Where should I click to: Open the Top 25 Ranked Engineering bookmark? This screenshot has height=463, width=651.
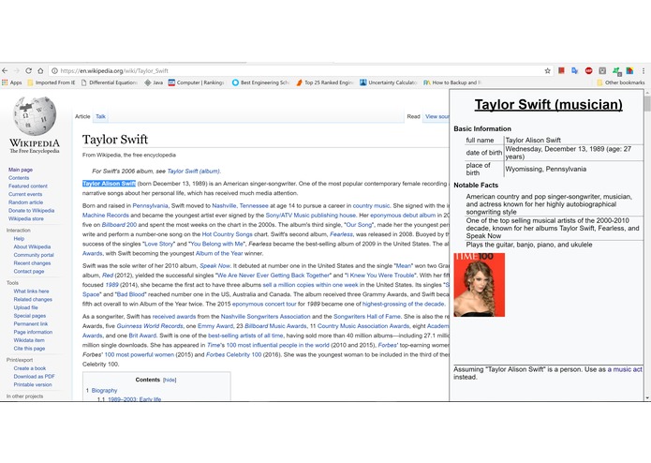(324, 82)
